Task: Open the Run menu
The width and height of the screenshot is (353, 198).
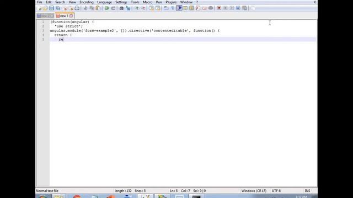Action: pos(159,2)
